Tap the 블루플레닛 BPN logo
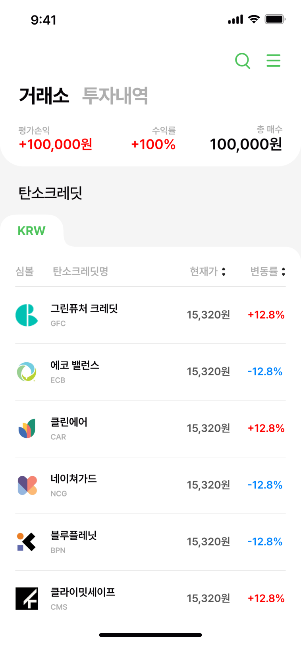This screenshot has width=301, height=653. coord(27,542)
